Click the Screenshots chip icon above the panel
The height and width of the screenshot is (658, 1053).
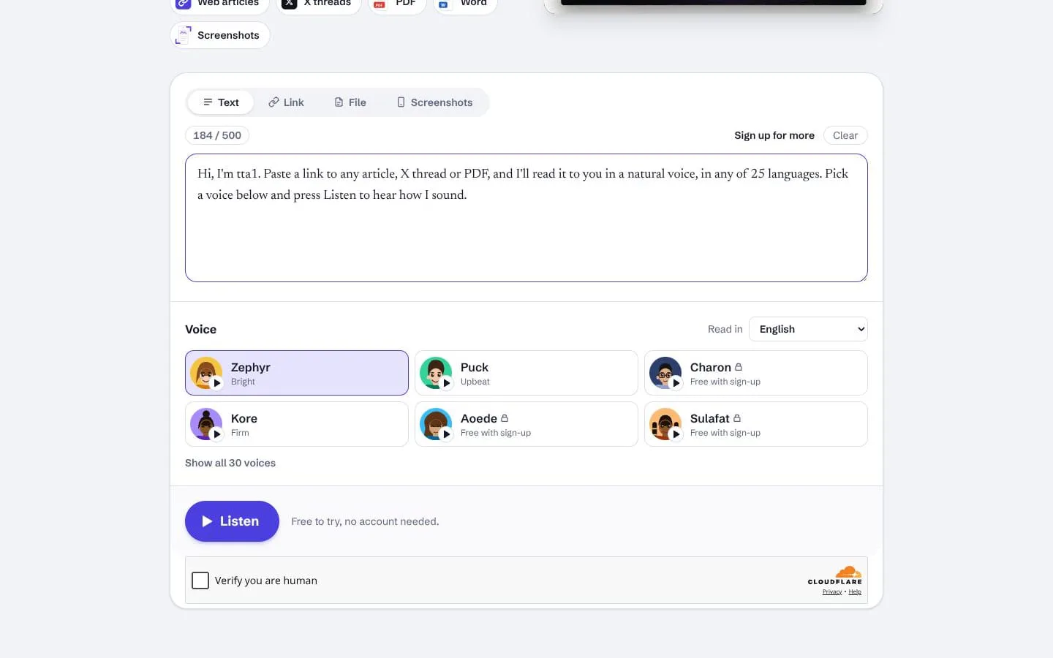coord(184,35)
